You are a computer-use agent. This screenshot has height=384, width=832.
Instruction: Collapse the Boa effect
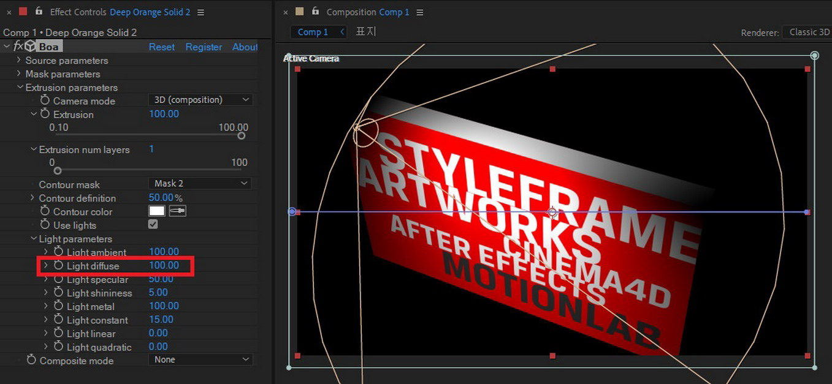point(7,47)
